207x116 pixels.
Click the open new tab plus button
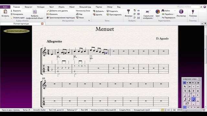click(202, 24)
